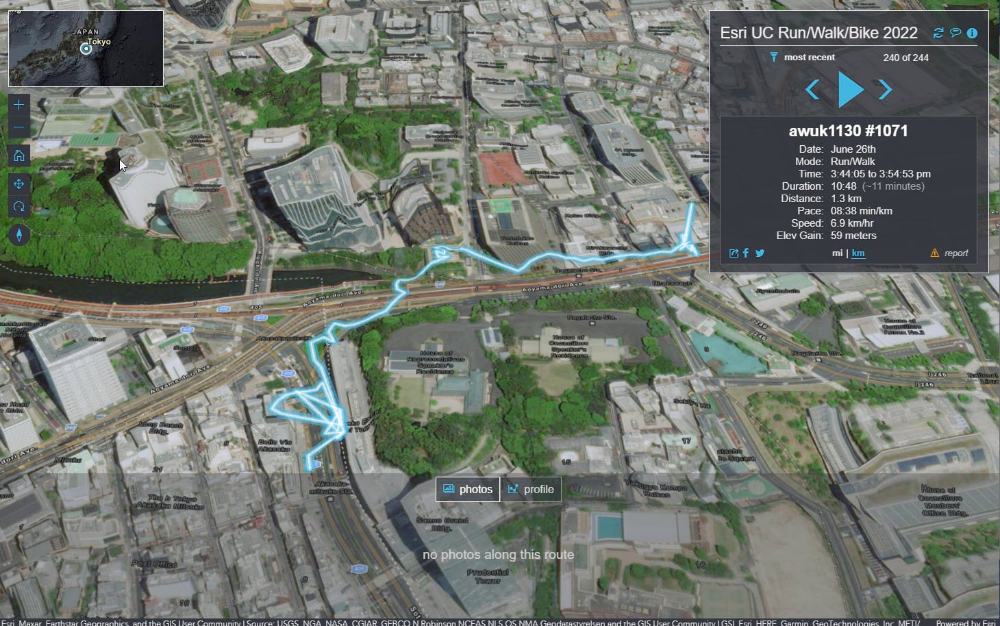Go to the home view
Screen dimensions: 1000x626
(19, 155)
